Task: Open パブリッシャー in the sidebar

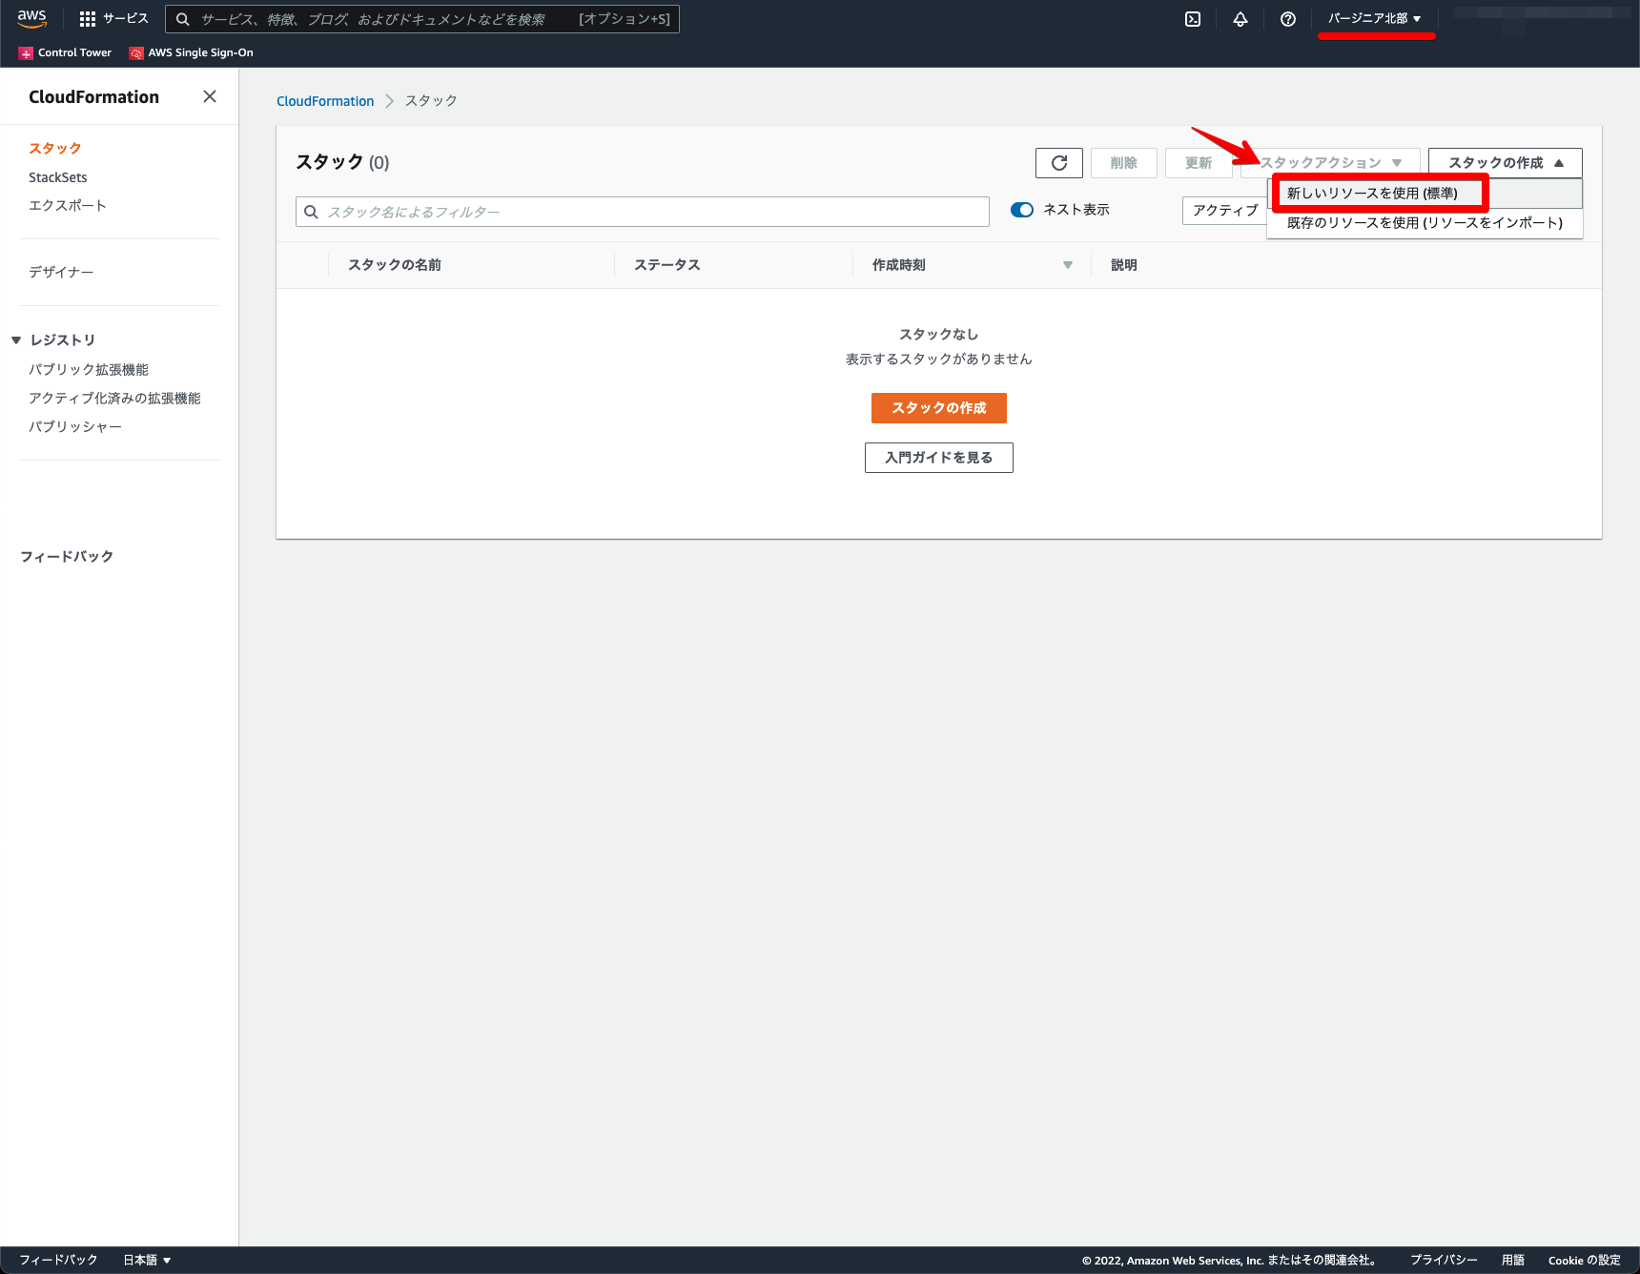Action: [x=75, y=427]
